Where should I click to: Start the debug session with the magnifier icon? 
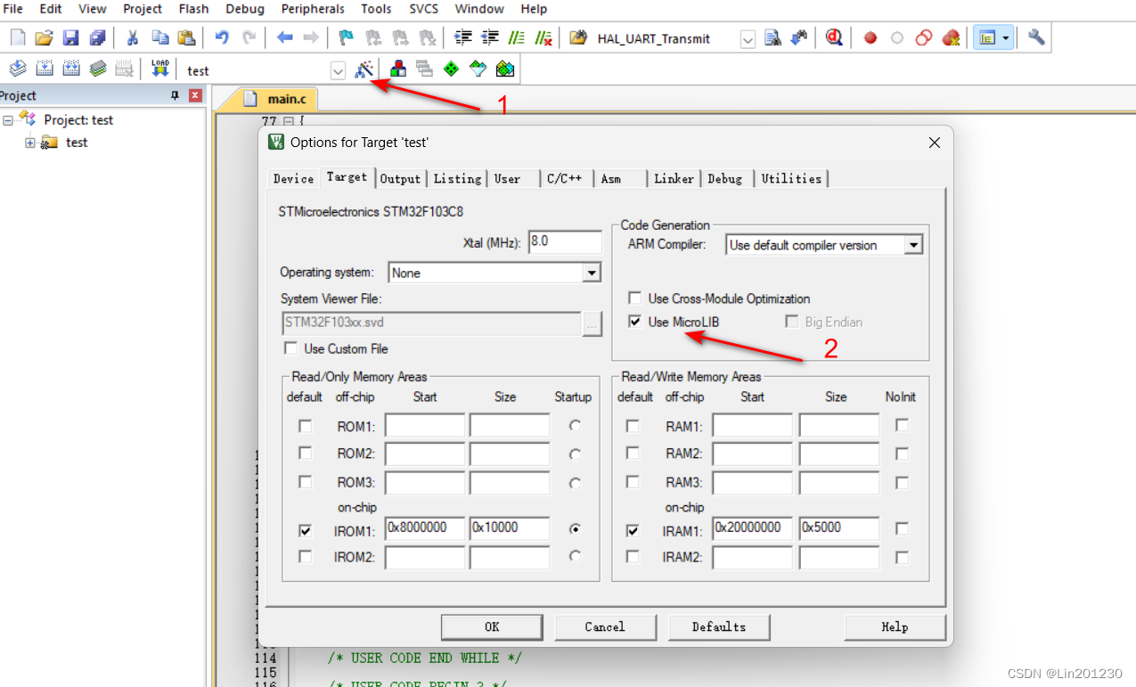tap(834, 37)
